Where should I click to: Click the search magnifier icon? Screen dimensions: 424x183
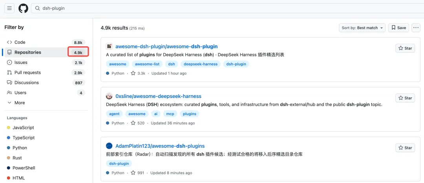[x=38, y=8]
